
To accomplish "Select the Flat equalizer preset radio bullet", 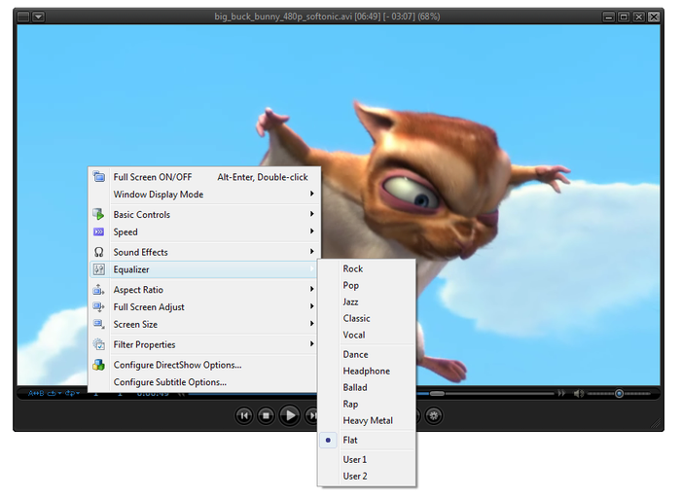I will tap(328, 440).
